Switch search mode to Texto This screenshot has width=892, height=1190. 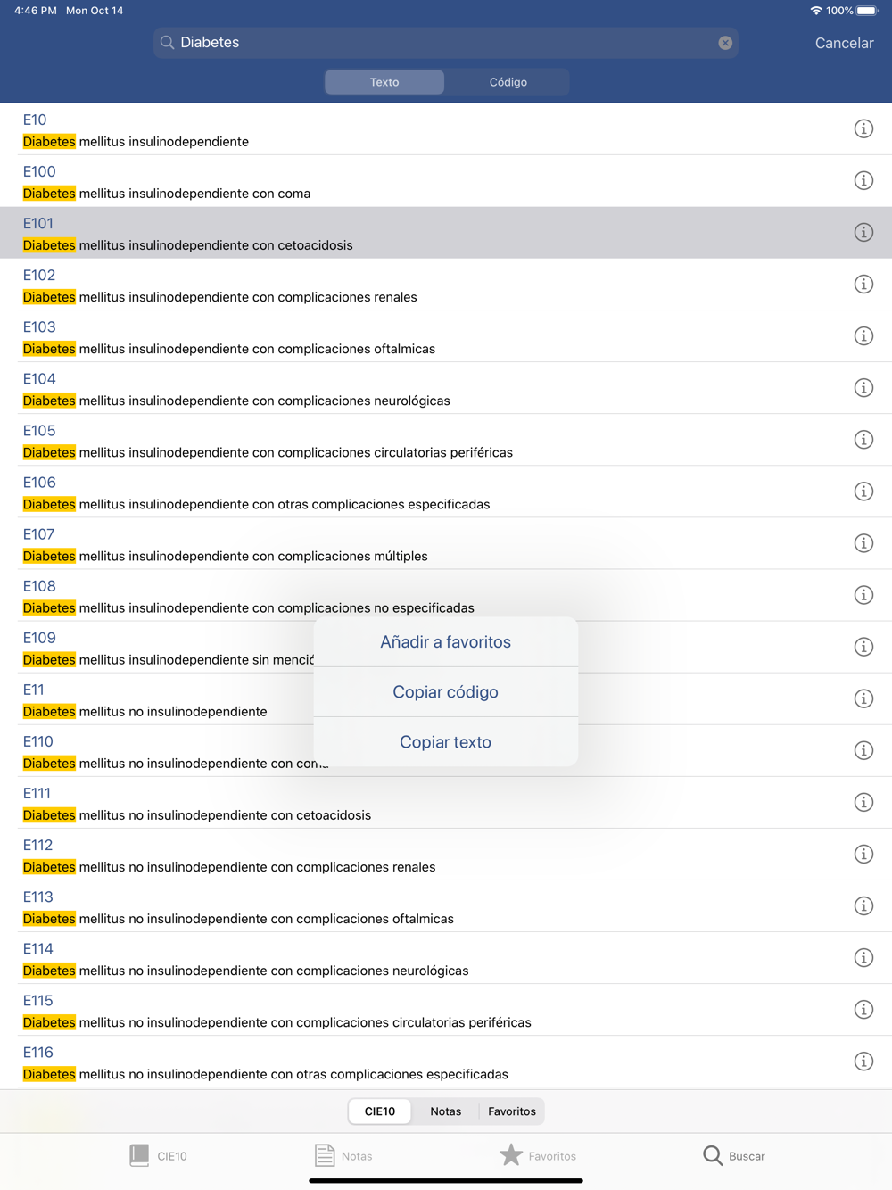[384, 82]
